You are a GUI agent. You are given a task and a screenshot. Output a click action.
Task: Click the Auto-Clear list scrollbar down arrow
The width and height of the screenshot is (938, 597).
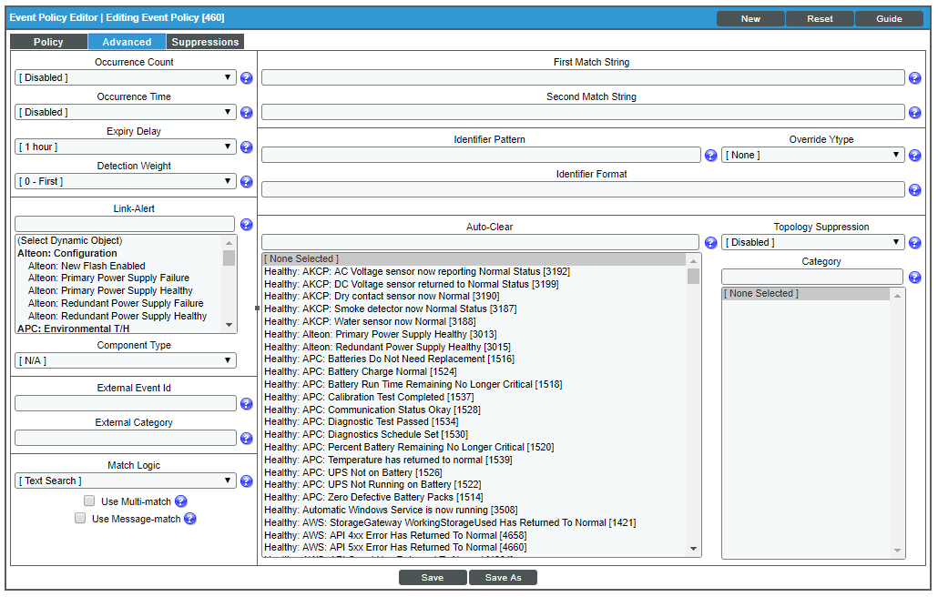pyautogui.click(x=694, y=549)
